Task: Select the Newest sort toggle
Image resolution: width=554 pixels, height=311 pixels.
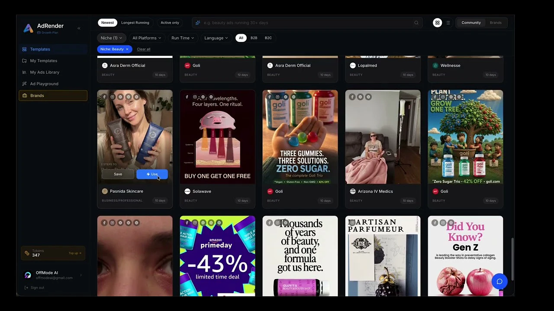Action: coord(108,22)
